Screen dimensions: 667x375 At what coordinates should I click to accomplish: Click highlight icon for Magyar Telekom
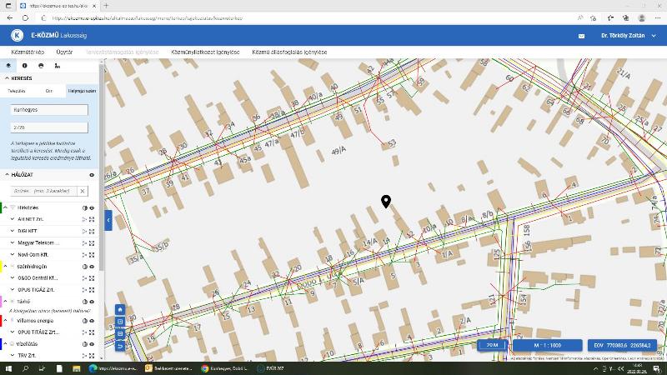pos(84,243)
